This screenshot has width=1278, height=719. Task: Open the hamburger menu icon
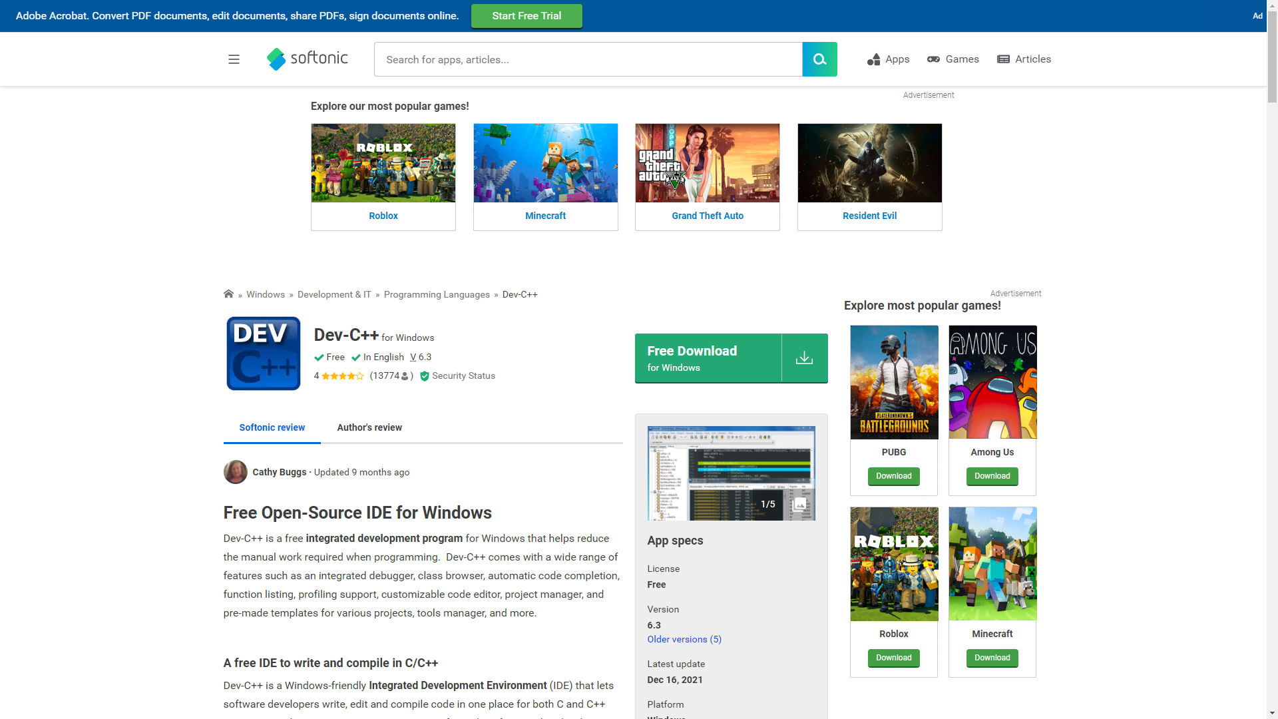tap(234, 59)
